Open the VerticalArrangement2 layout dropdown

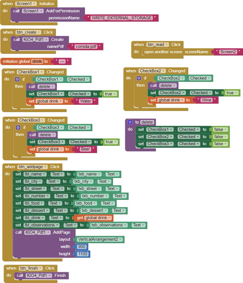point(101,239)
